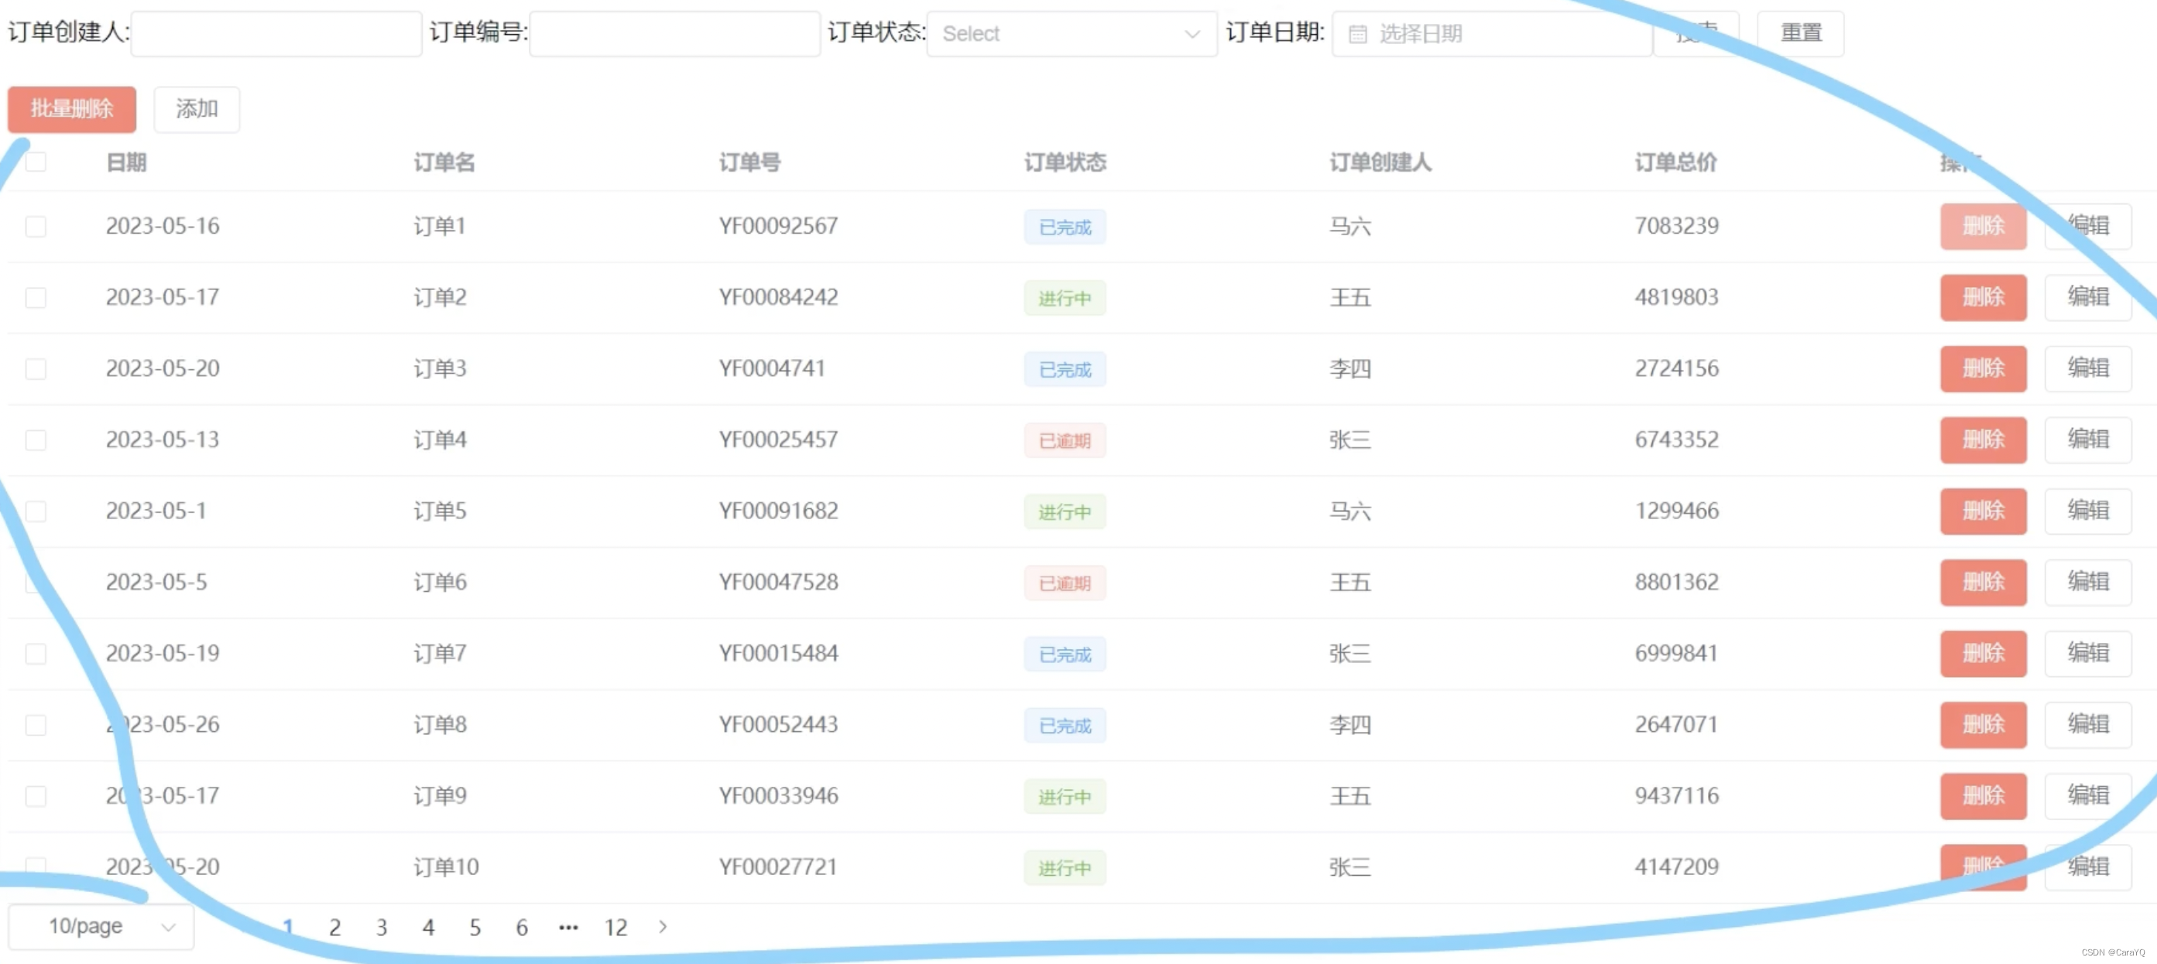Edit 订单4 with its 编辑 button
The image size is (2157, 964).
coord(2087,439)
